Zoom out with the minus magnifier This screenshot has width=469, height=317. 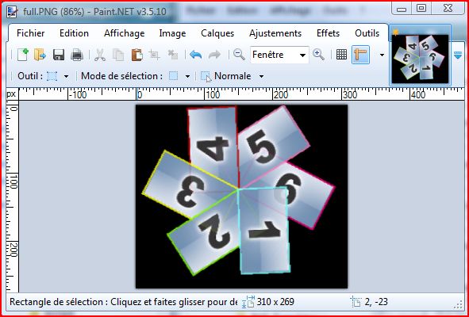click(x=239, y=55)
